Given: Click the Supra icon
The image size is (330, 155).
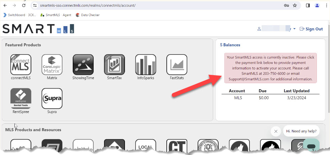Looking at the screenshot, I should tap(52, 99).
